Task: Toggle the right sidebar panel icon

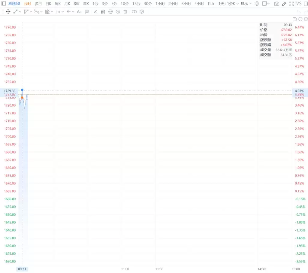Action: point(306,4)
